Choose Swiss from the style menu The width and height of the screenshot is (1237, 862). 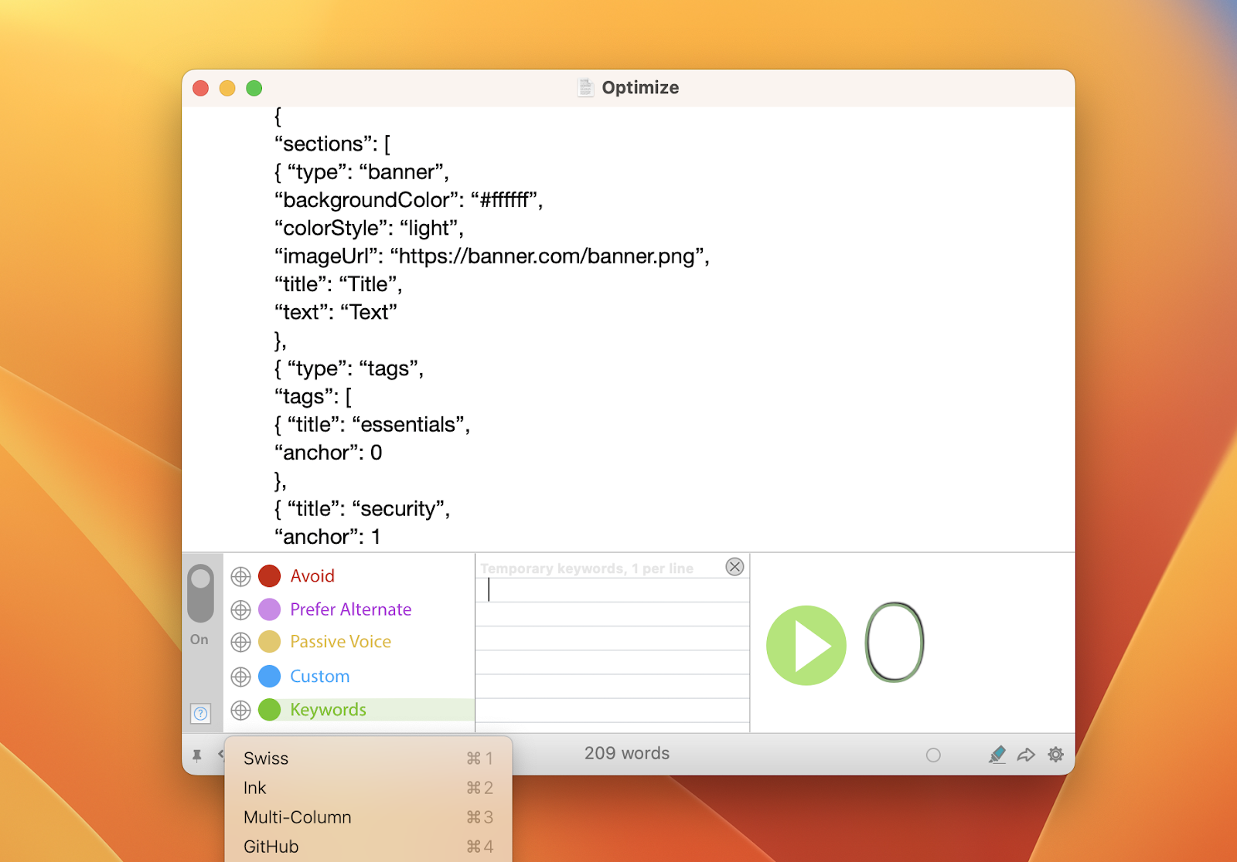(x=266, y=758)
